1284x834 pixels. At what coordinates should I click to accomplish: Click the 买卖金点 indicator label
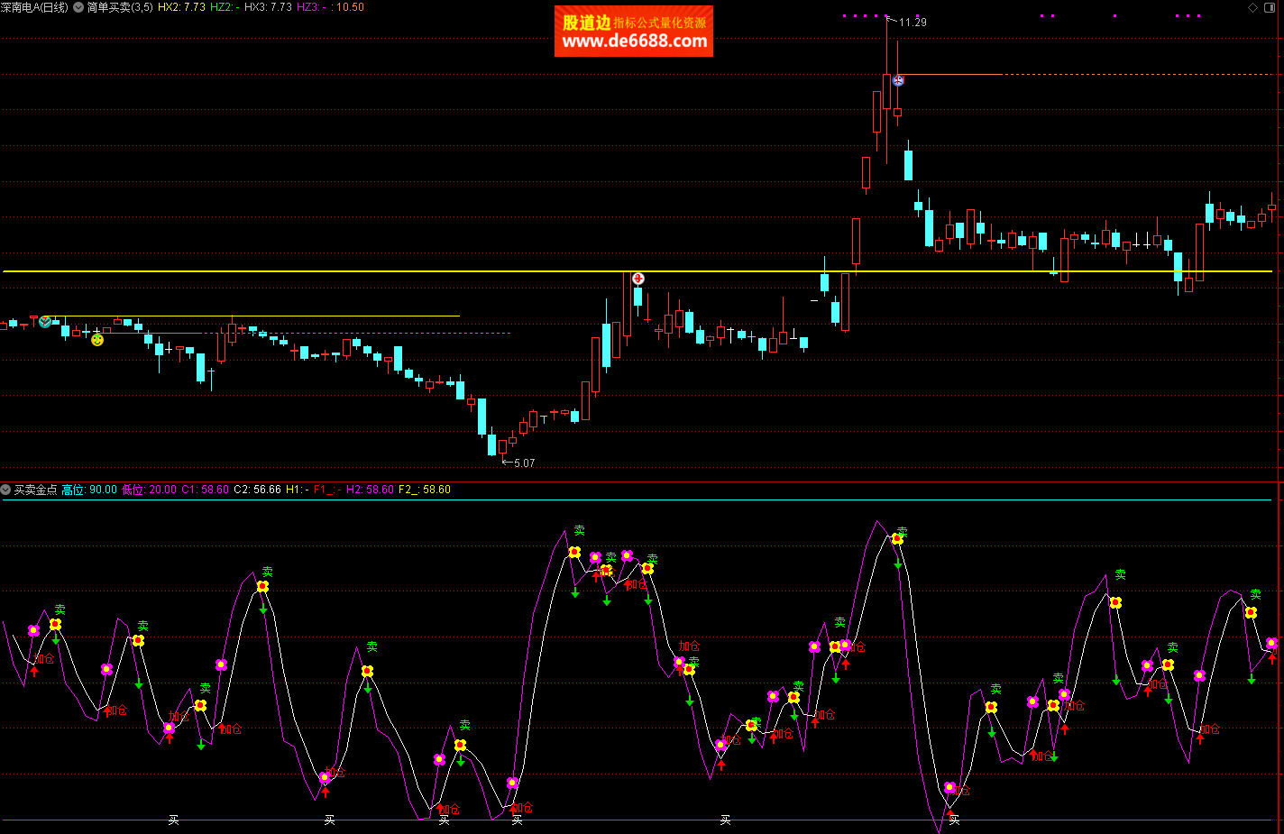pos(36,490)
